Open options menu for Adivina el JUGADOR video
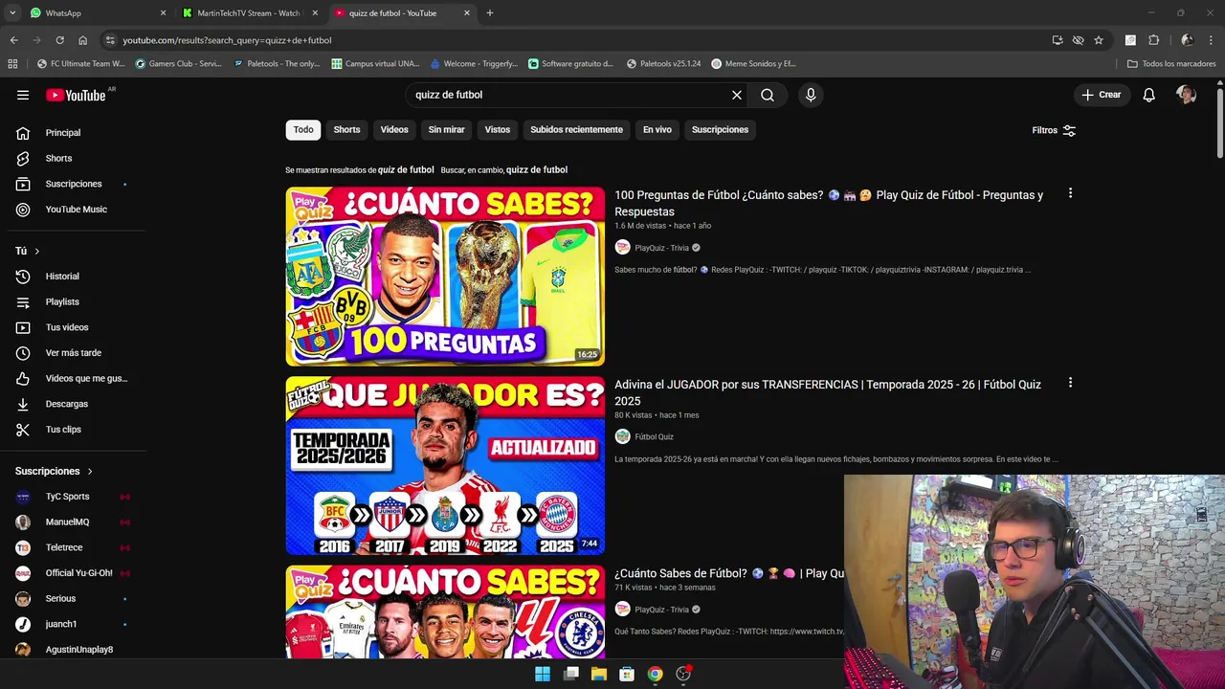Viewport: 1225px width, 689px height. click(1070, 383)
